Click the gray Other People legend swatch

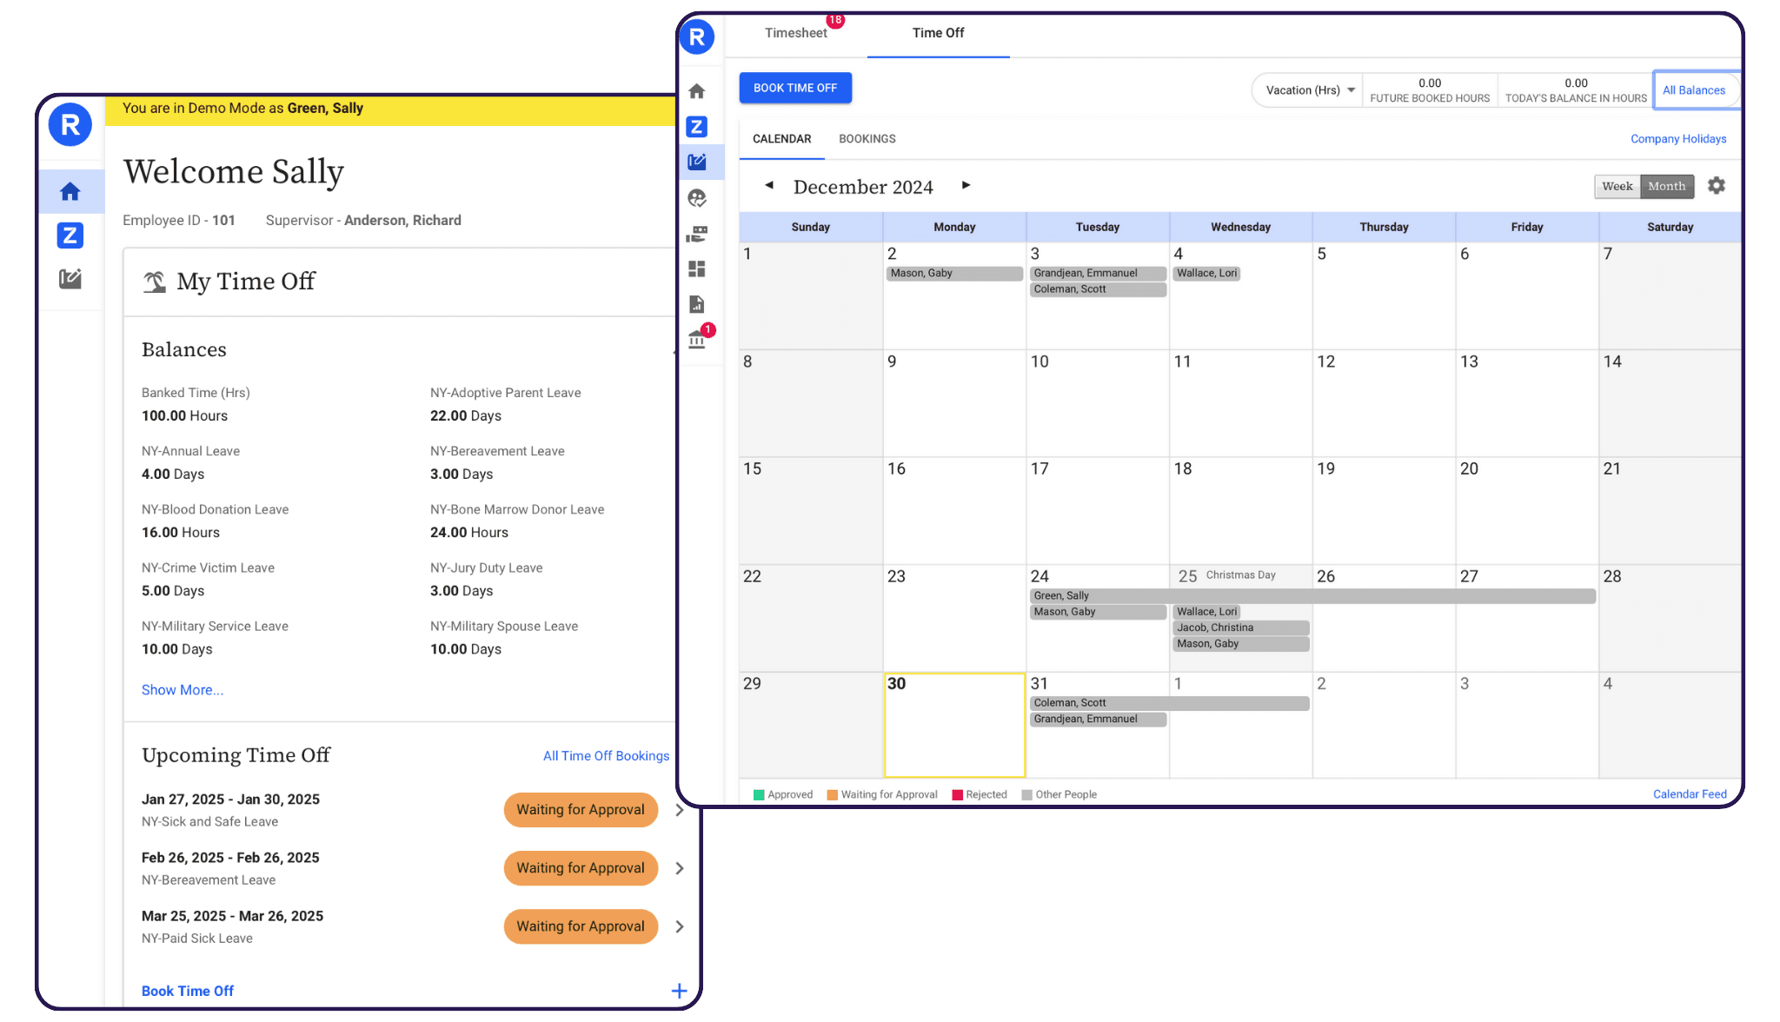[1026, 794]
